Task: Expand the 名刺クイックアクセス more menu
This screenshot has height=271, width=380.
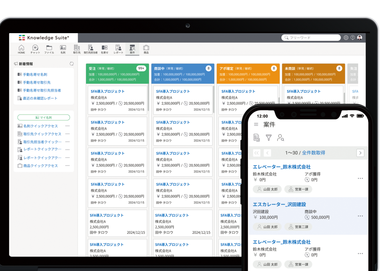Action: 67,126
